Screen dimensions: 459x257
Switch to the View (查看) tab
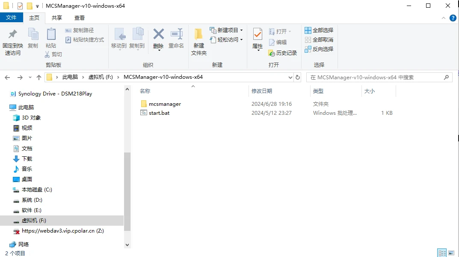coord(80,18)
